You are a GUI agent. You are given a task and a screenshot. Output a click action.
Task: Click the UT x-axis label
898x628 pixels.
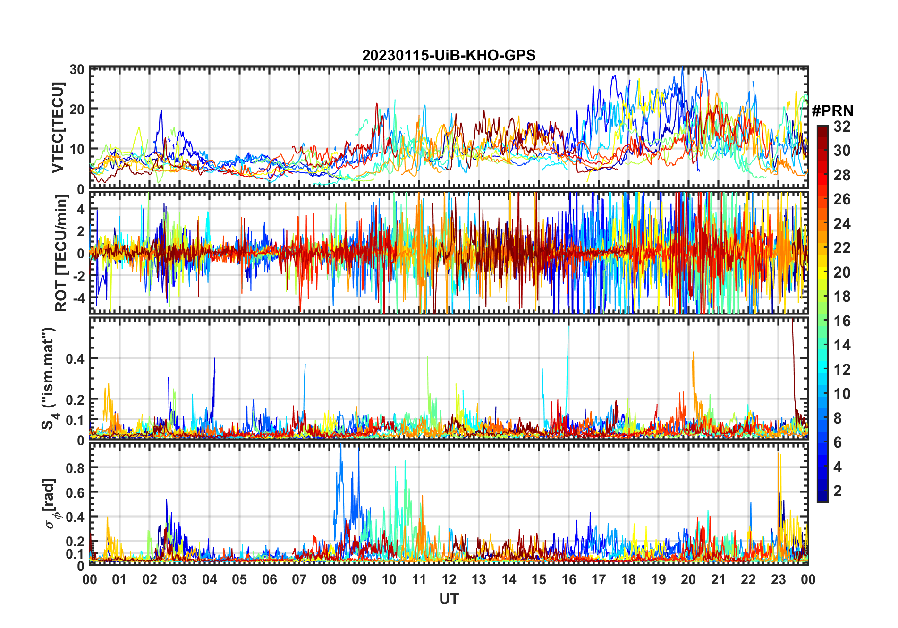(x=449, y=599)
